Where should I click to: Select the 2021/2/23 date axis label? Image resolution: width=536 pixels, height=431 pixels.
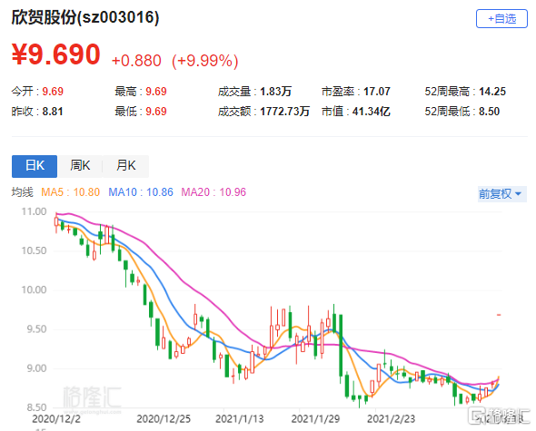[x=391, y=419]
